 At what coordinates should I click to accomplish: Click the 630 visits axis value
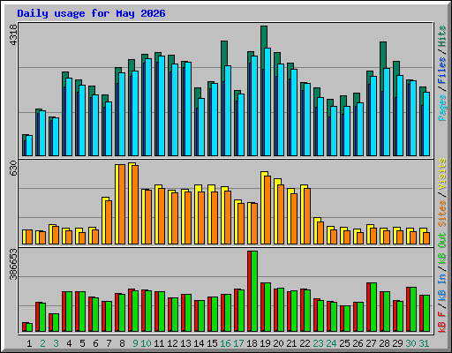click(13, 169)
